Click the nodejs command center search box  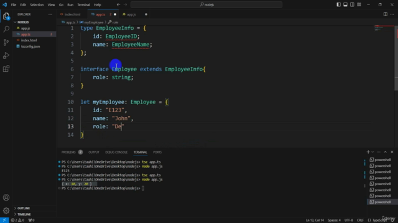coord(206,4)
